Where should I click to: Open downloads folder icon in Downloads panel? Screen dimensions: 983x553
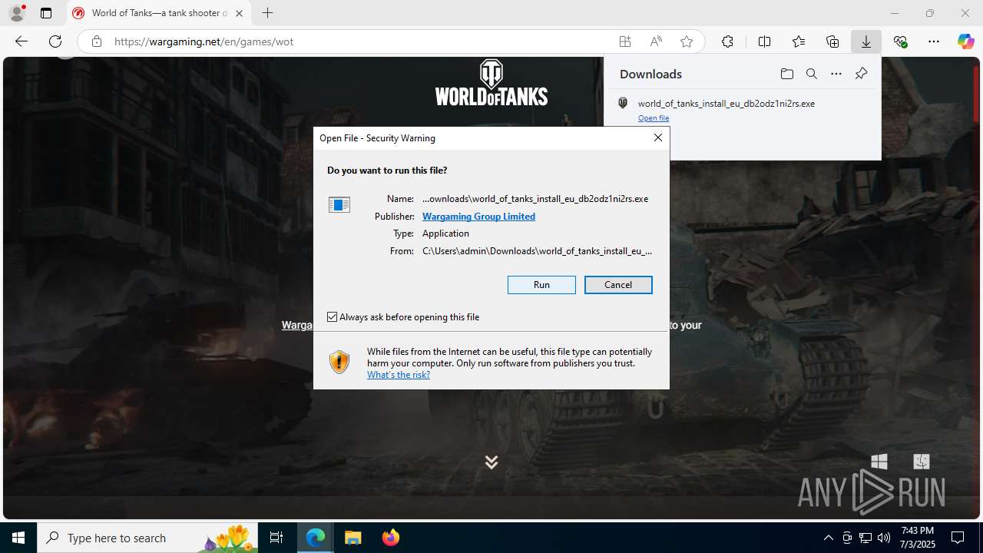pos(786,74)
